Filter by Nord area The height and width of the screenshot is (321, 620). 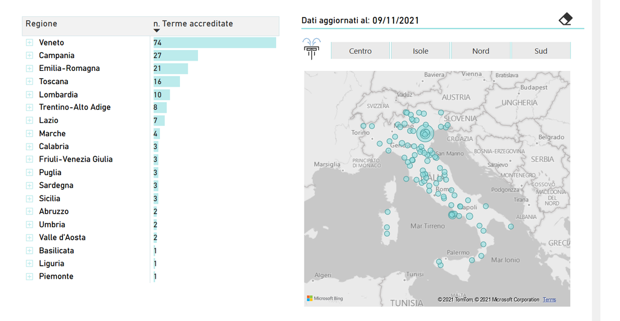(x=481, y=51)
